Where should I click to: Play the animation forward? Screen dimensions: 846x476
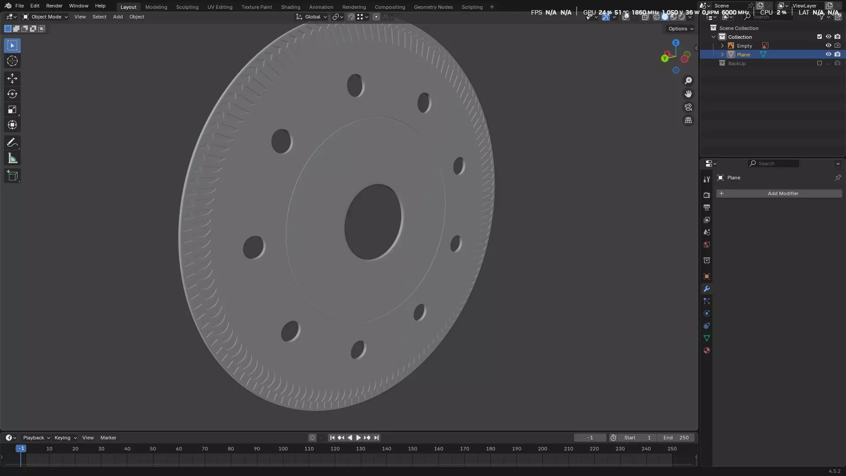(x=358, y=438)
